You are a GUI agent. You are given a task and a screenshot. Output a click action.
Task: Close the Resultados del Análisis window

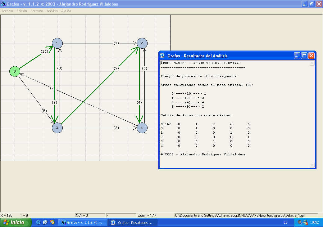click(311, 56)
